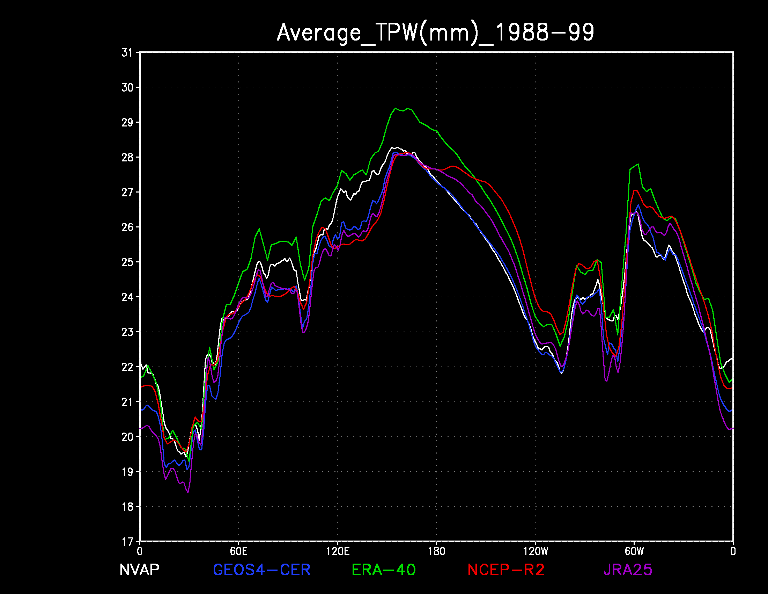Click the 30 y-axis tick label
The height and width of the screenshot is (594, 768).
click(x=127, y=87)
